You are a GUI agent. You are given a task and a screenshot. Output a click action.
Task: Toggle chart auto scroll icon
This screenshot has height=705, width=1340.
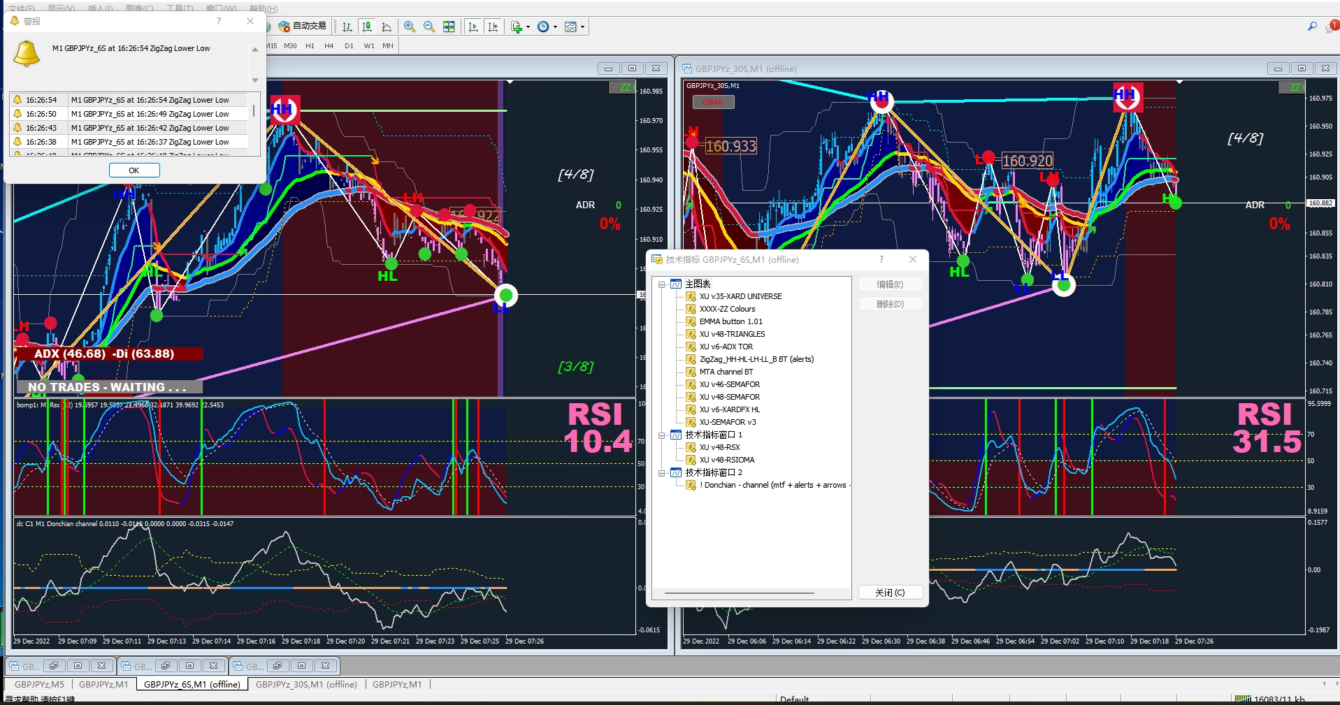coord(473,27)
